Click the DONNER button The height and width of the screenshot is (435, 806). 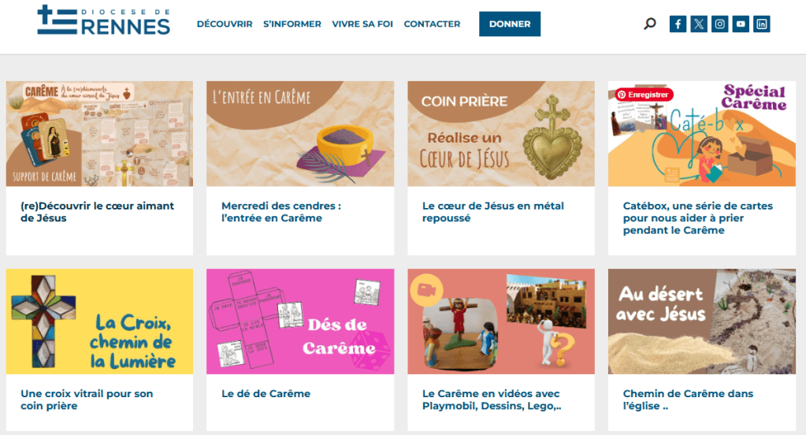click(510, 24)
